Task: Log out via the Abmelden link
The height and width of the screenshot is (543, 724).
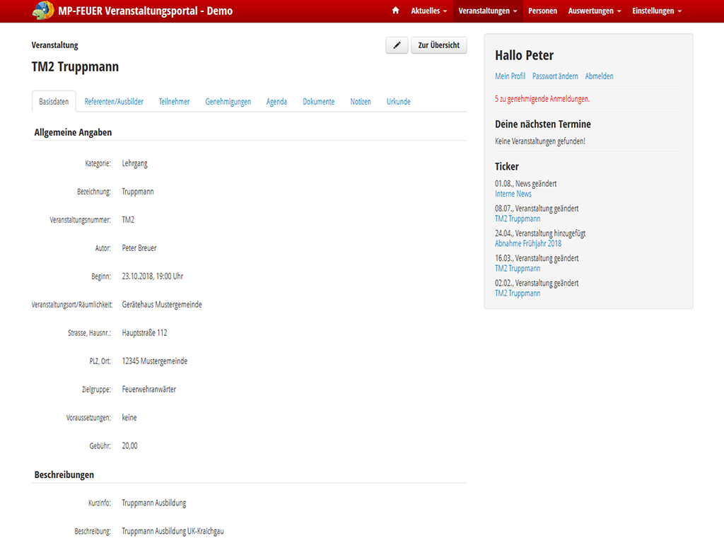Action: pyautogui.click(x=599, y=76)
